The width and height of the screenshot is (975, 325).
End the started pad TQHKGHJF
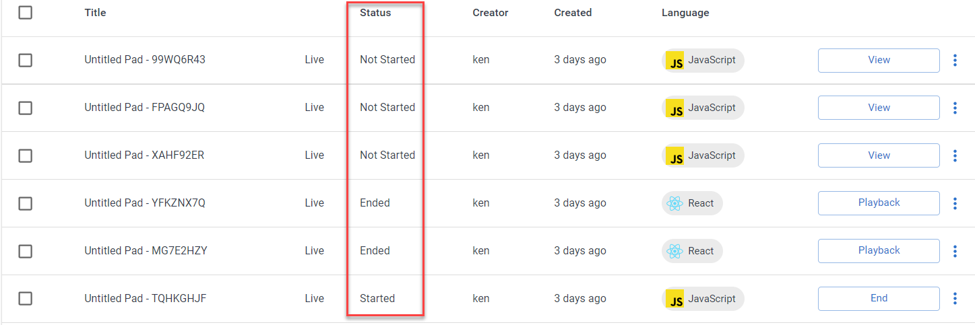pyautogui.click(x=879, y=298)
